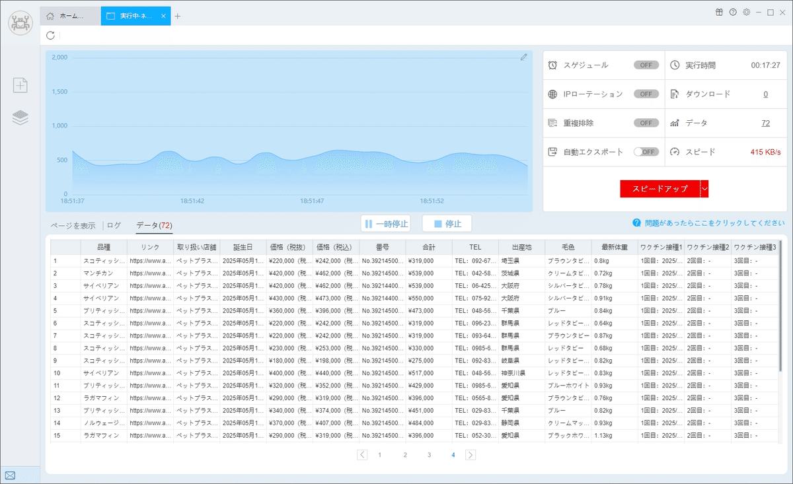793x484 pixels.
Task: Click ¥517,000 total in row 10
Action: point(421,373)
